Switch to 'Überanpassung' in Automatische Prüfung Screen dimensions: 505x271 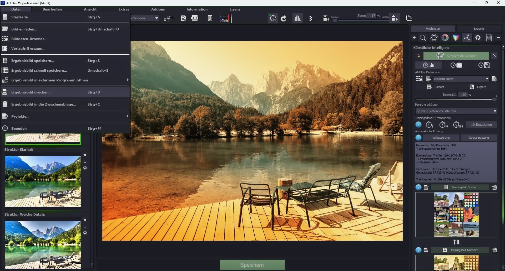tap(479, 137)
